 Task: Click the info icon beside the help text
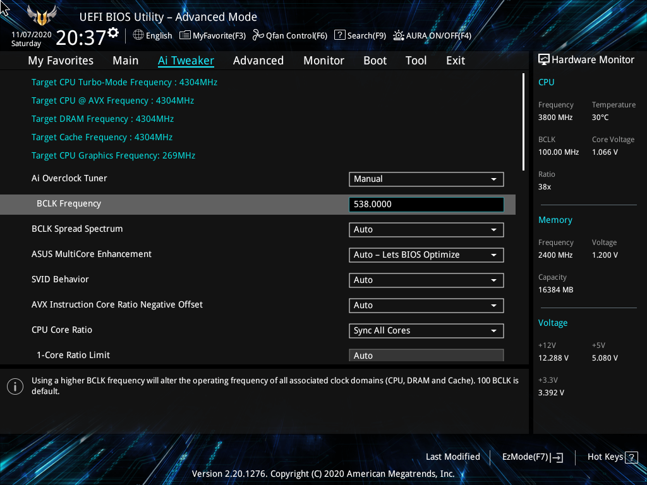pos(15,386)
